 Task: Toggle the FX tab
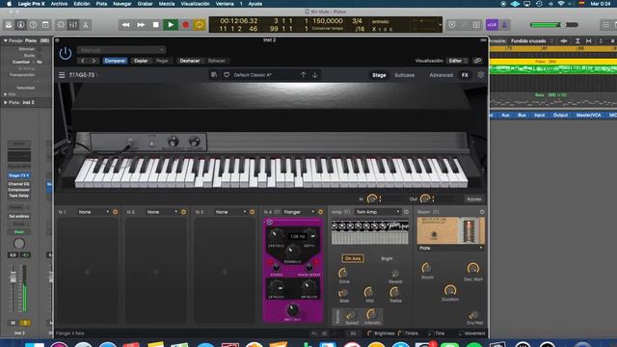pos(465,75)
